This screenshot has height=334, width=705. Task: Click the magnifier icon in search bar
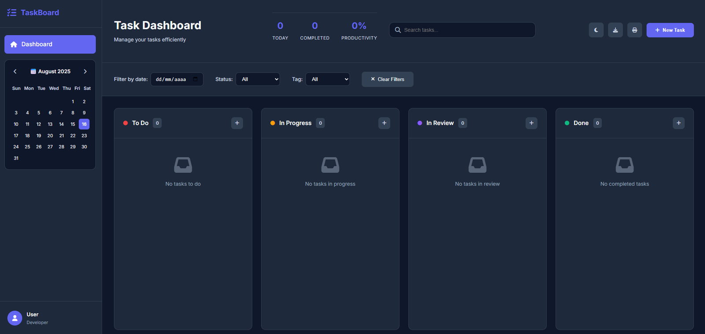click(x=398, y=30)
